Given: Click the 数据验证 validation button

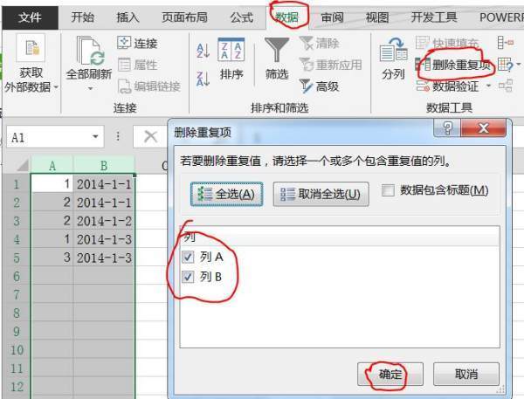Looking at the screenshot, I should 447,86.
